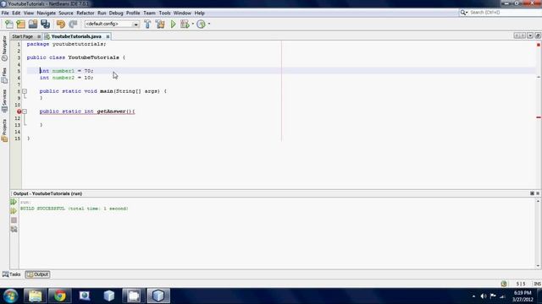The height and width of the screenshot is (304, 542).
Task: Open the Files side panel
Action: click(x=4, y=75)
